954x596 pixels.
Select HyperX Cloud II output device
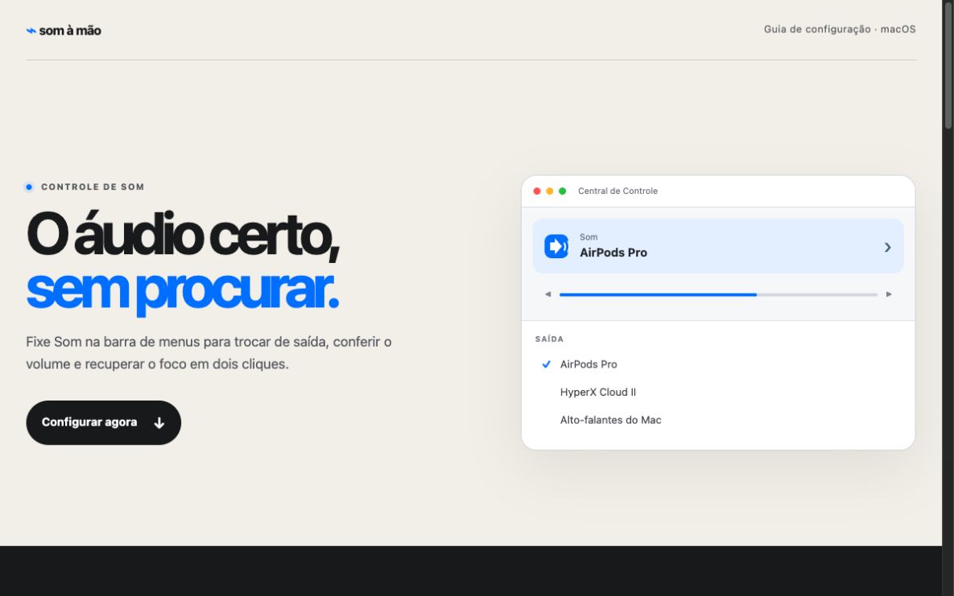[718, 393]
